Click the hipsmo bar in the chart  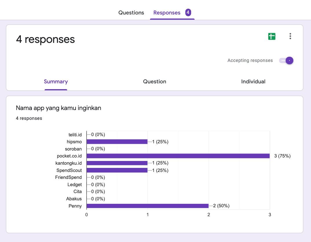[117, 142]
